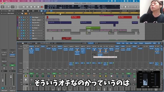Toggle power button on オーディオ 88 track

(22, 25)
